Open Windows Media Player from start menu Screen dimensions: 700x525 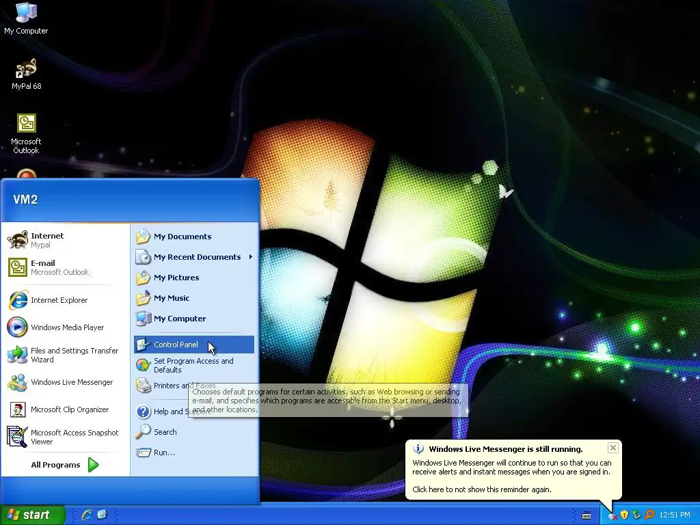click(x=64, y=327)
